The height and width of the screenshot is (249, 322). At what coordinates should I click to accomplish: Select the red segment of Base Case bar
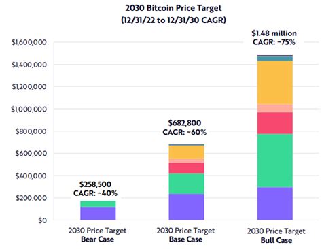[x=186, y=168]
